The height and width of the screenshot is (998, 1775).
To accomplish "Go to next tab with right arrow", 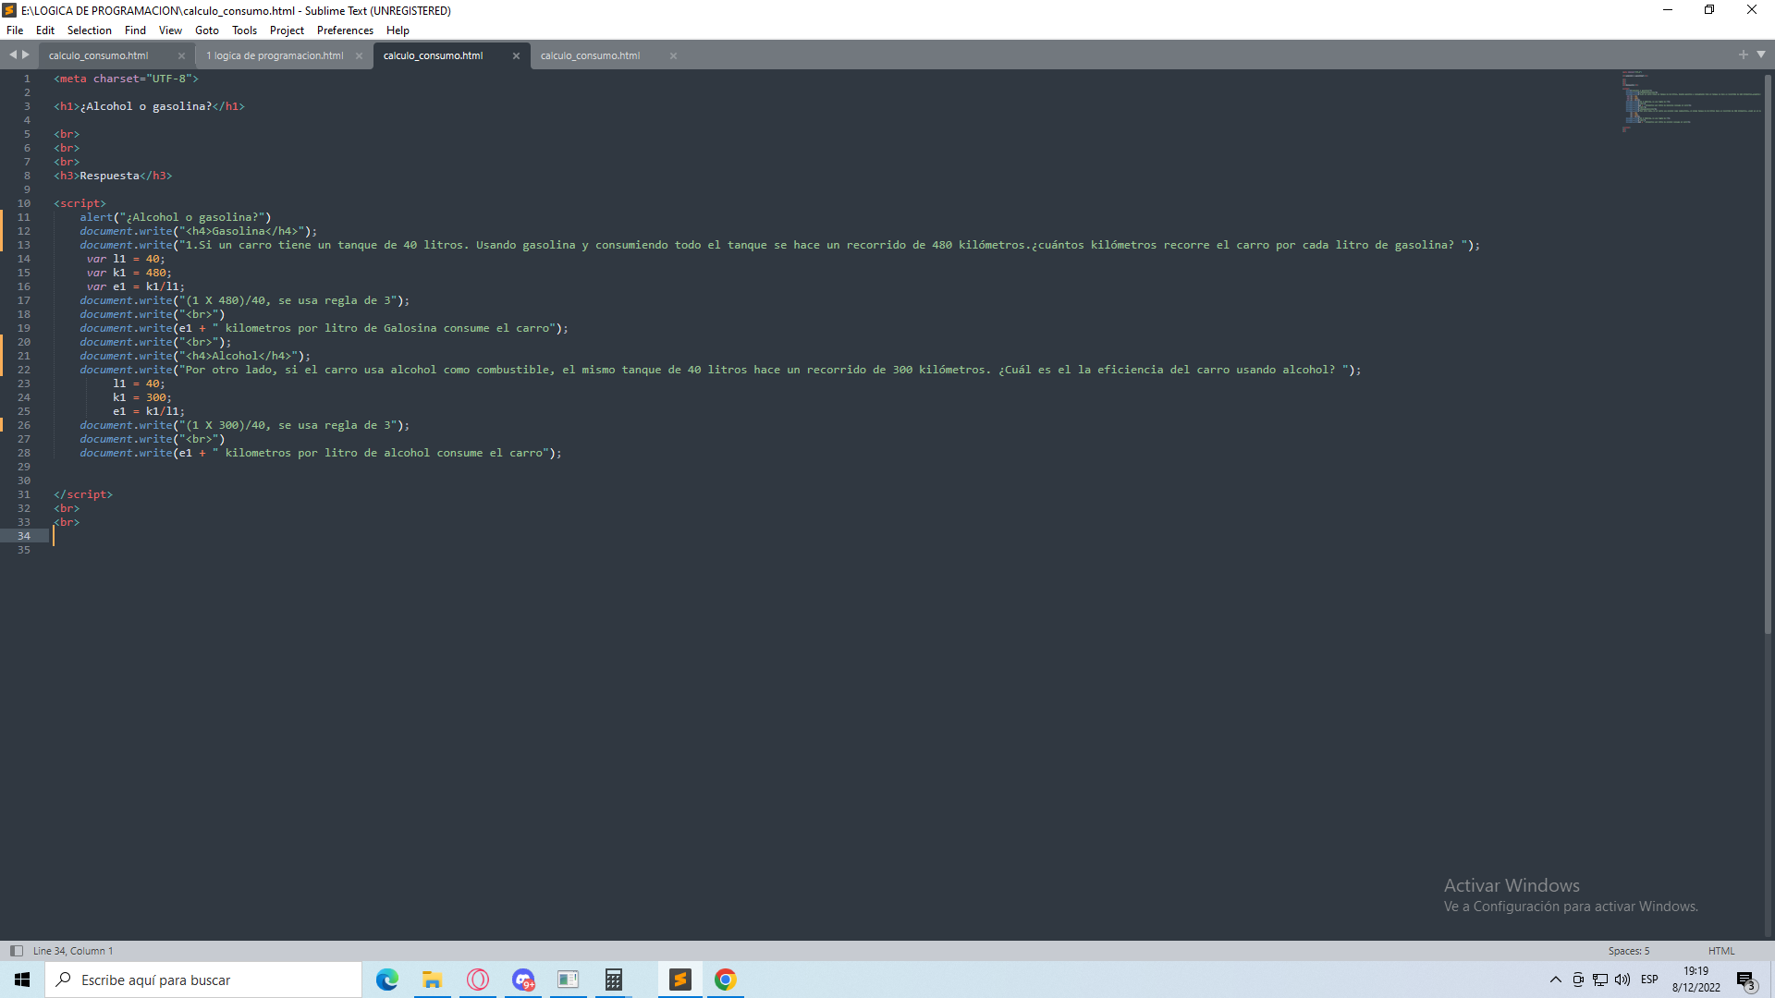I will (x=26, y=55).
